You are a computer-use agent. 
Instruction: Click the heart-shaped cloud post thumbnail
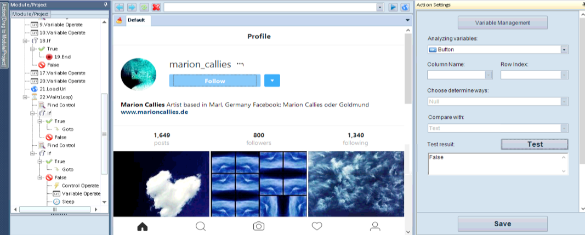click(162, 184)
